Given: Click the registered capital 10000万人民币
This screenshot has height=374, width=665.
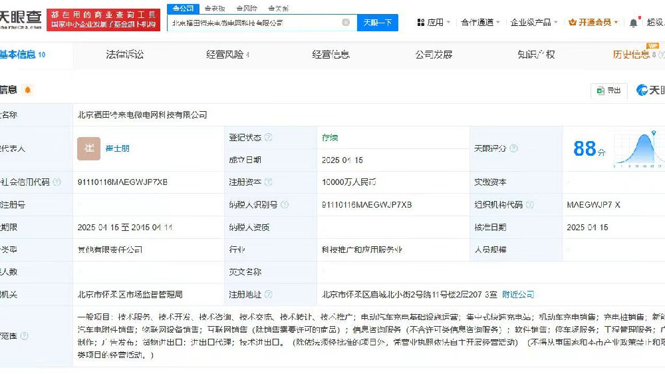Looking at the screenshot, I should point(348,182).
